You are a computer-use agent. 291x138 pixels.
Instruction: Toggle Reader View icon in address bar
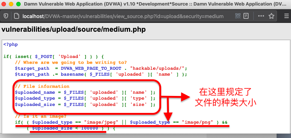click(x=246, y=16)
